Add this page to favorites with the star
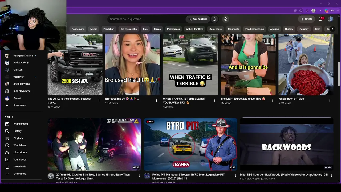This screenshot has width=341, height=192. (301, 11)
